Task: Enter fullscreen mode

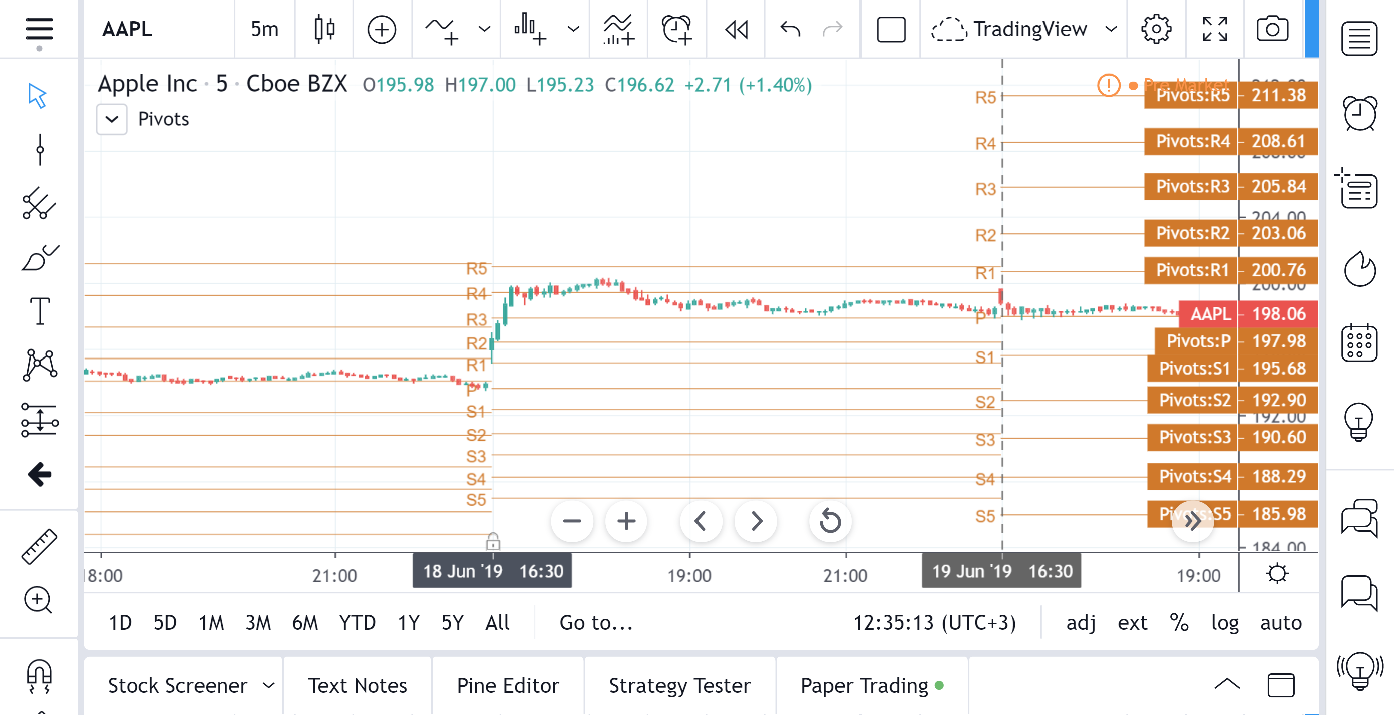Action: (x=1214, y=29)
